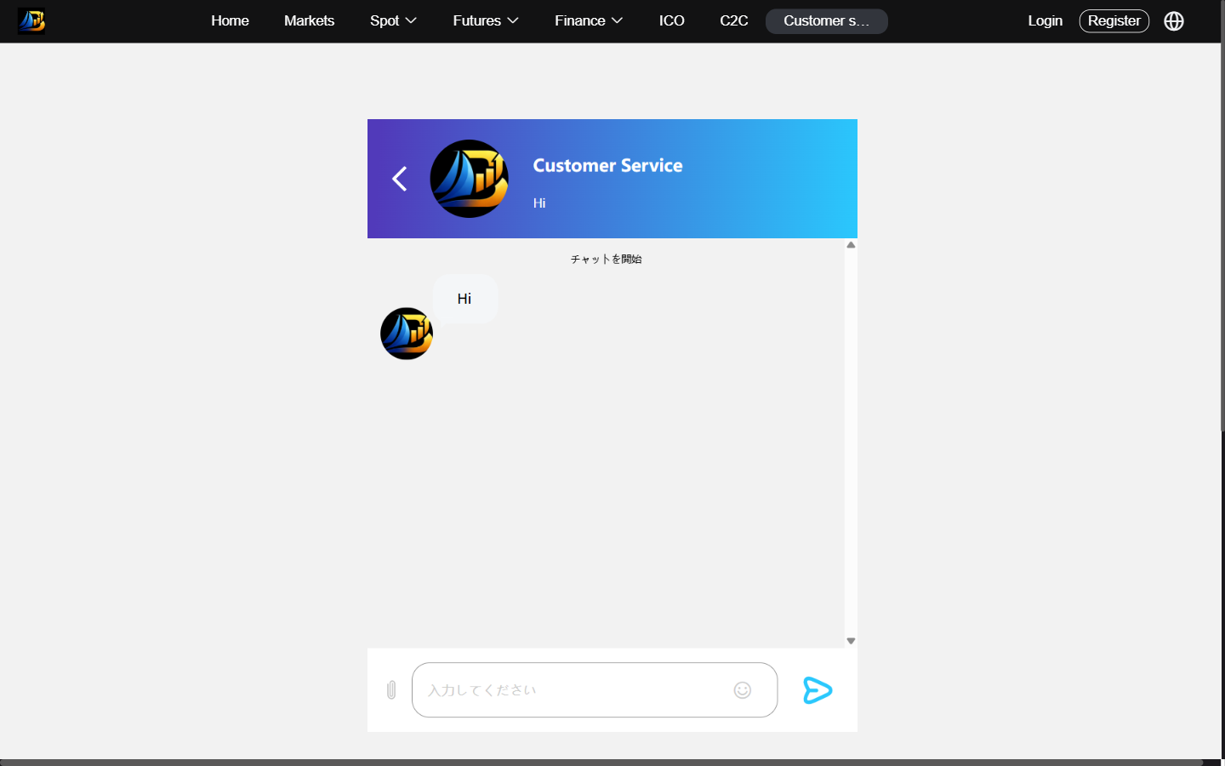This screenshot has width=1225, height=766.
Task: Expand the Finance dropdown menu
Action: pos(589,20)
